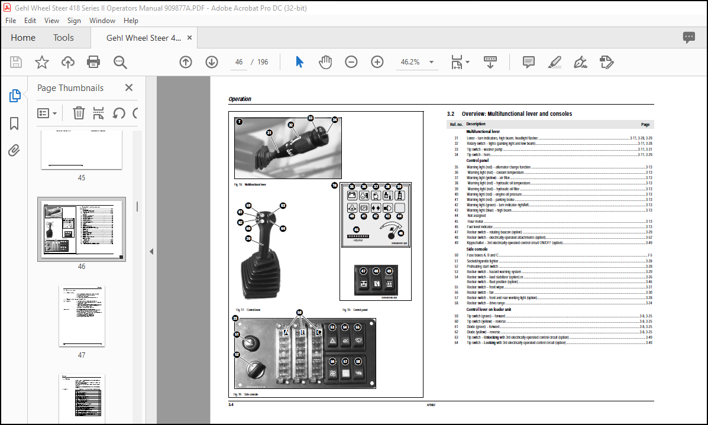
Task: Click the fit page width icon
Action: click(457, 62)
